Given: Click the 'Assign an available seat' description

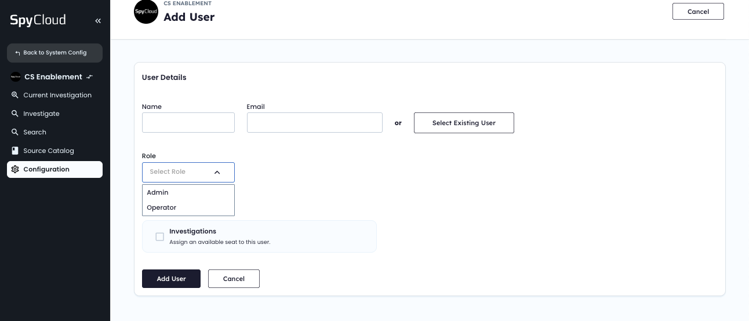Looking at the screenshot, I should [220, 242].
